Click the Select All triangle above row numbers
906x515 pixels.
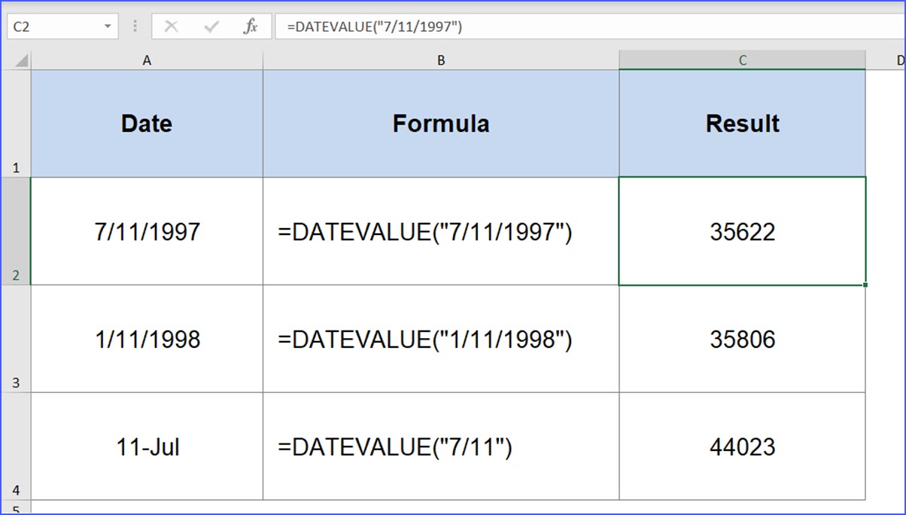tap(20, 59)
